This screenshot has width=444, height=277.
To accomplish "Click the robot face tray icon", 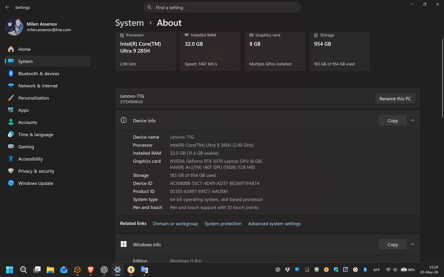I will (317, 269).
